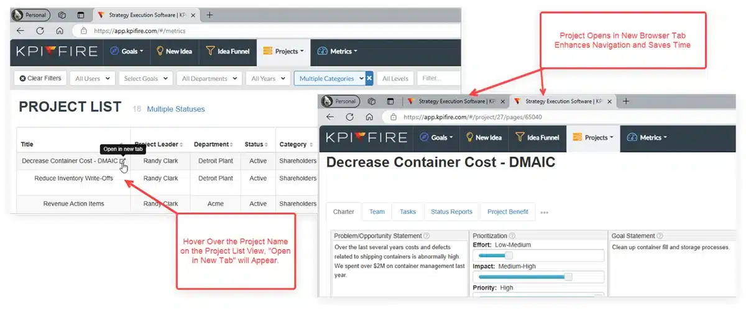Open the Personal profile in the project list window
The width and height of the screenshot is (746, 309).
coord(32,15)
